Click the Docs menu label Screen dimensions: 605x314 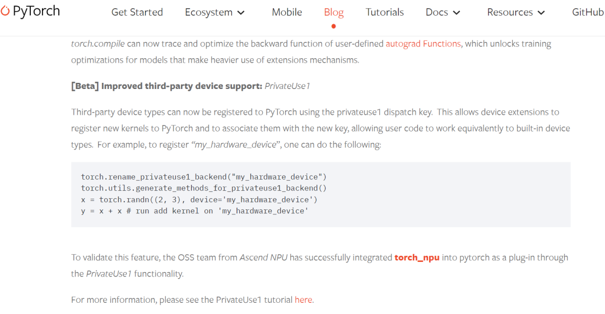click(437, 12)
